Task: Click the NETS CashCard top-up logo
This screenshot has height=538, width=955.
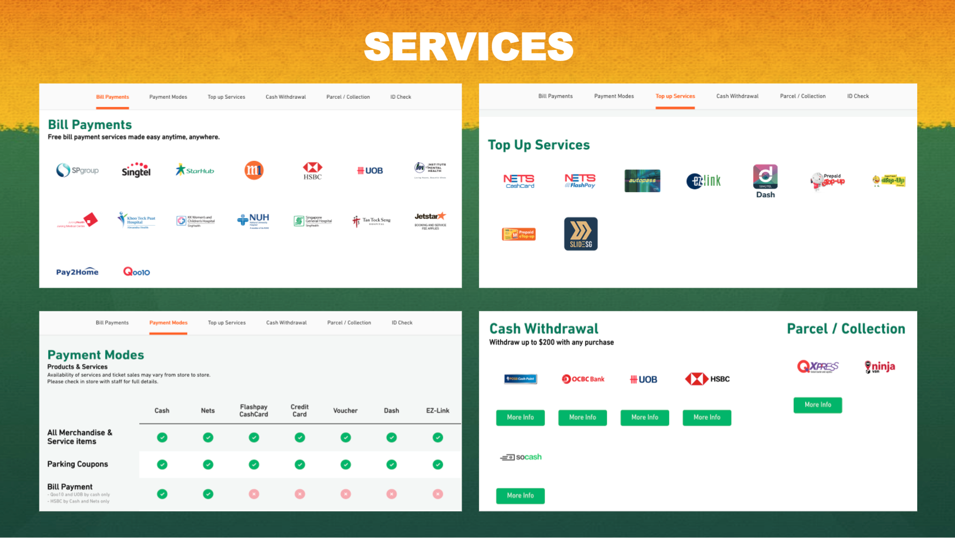Action: [519, 181]
